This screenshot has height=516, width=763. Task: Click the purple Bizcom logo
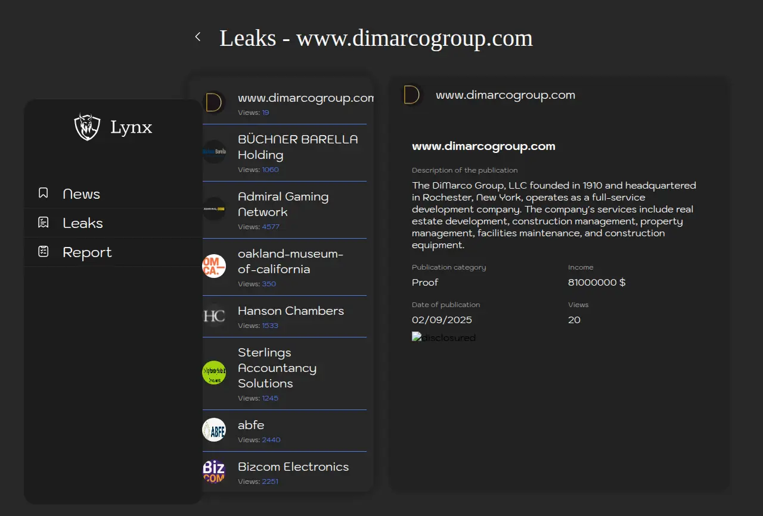point(214,471)
